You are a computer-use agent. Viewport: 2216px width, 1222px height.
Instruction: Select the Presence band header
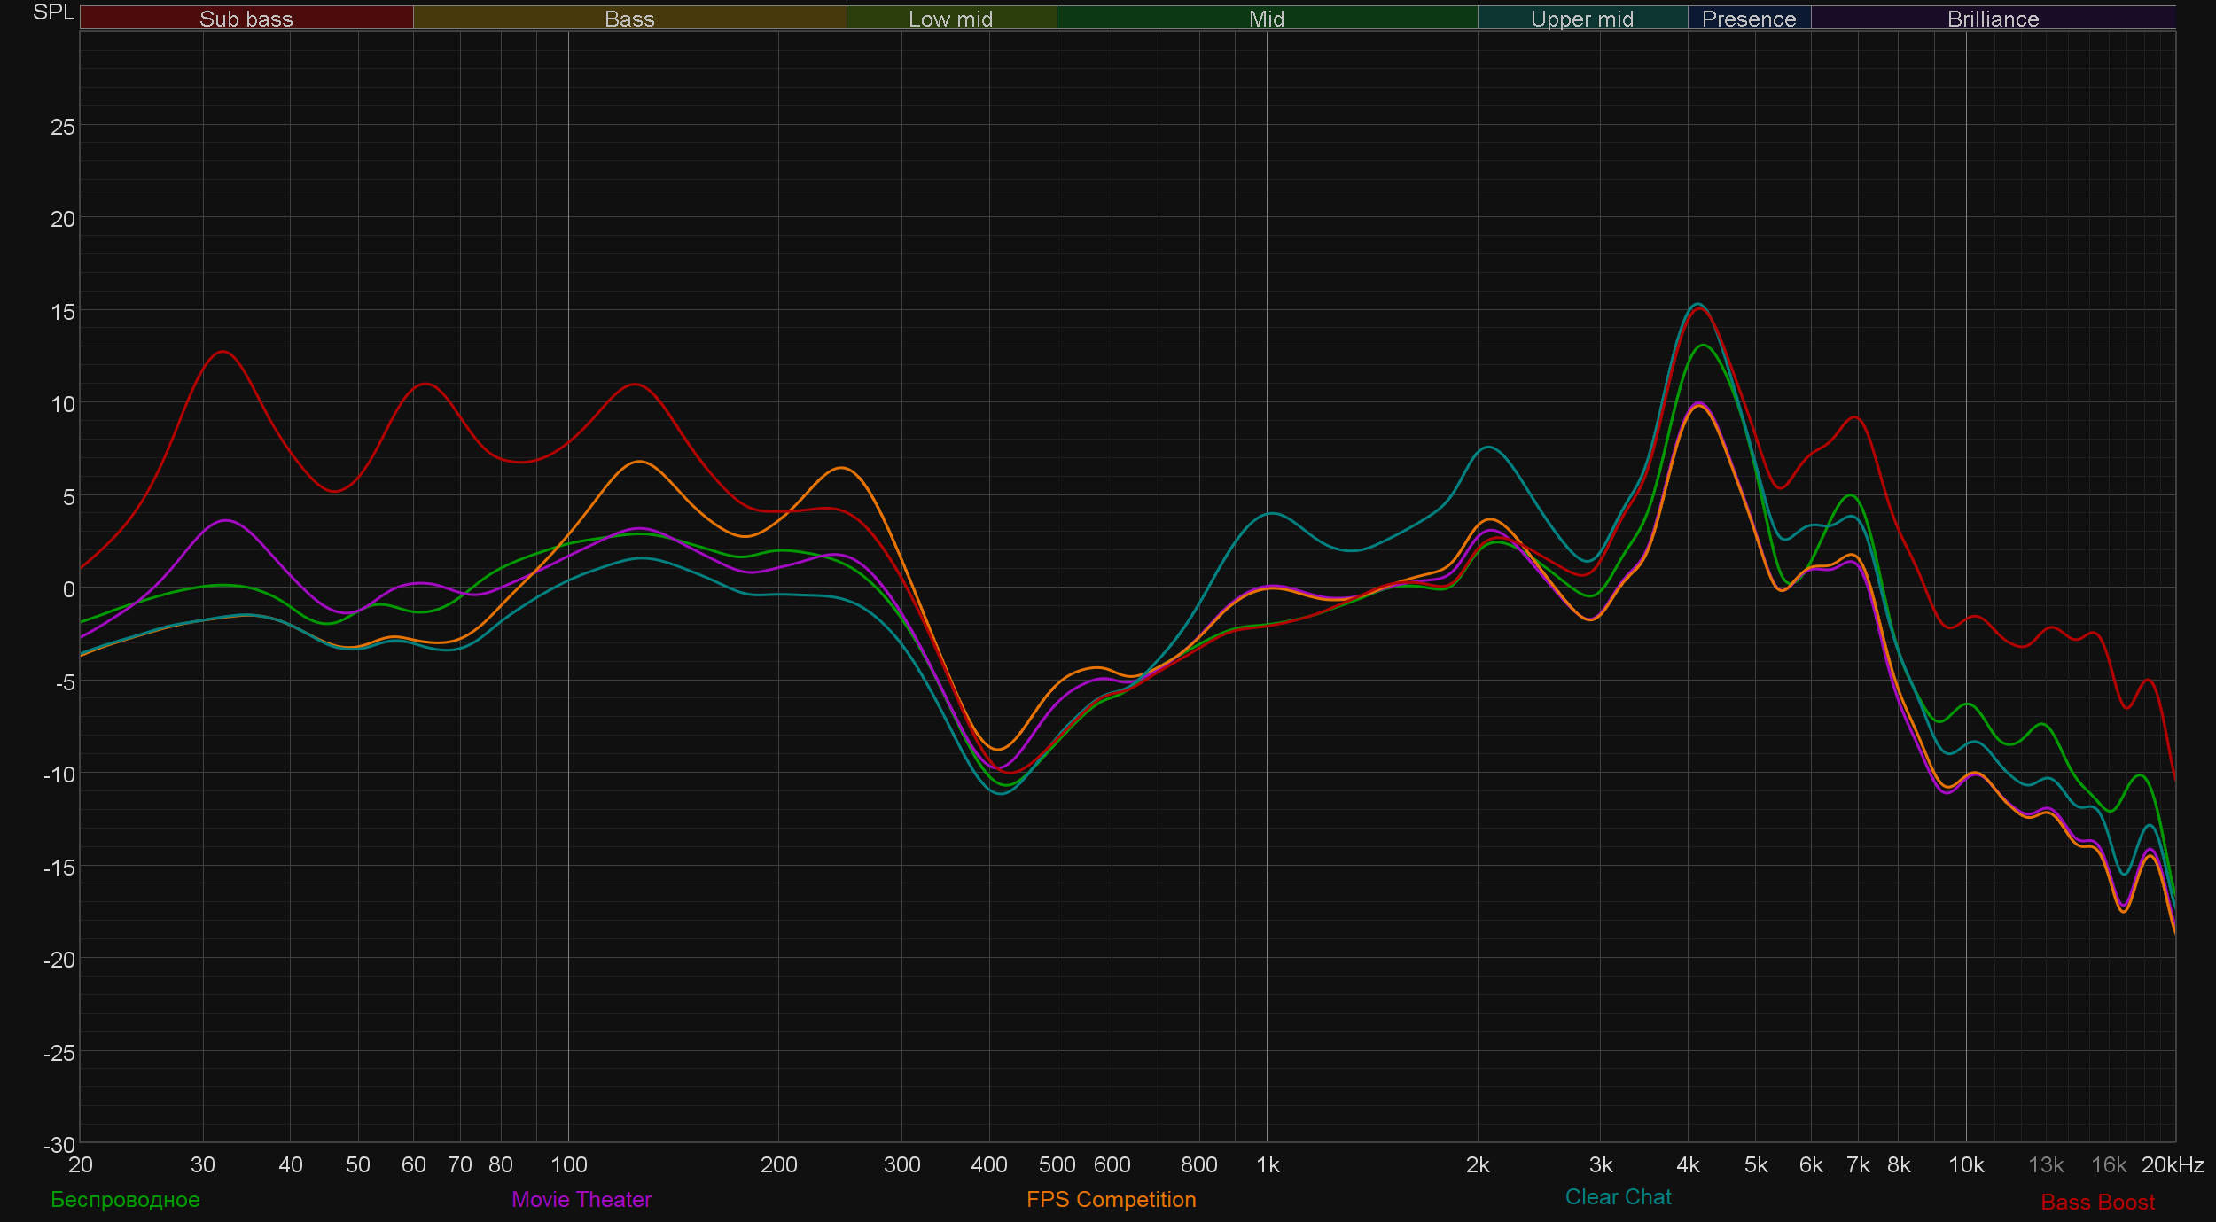point(1748,19)
